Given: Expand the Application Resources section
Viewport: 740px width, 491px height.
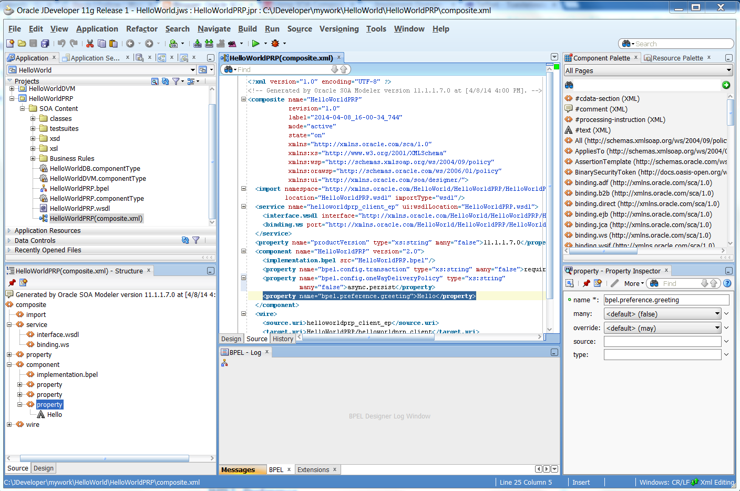Looking at the screenshot, I should pyautogui.click(x=9, y=230).
